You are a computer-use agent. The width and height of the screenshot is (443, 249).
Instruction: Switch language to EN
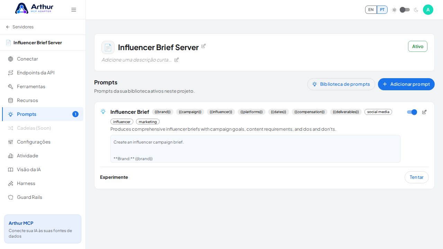[371, 10]
